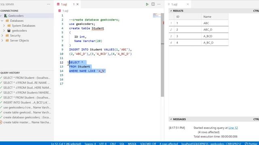Expand the System Databases folder

pyautogui.click(x=4, y=26)
